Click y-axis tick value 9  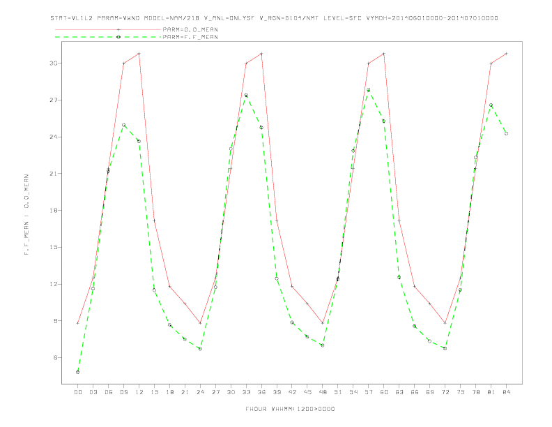pyautogui.click(x=56, y=321)
